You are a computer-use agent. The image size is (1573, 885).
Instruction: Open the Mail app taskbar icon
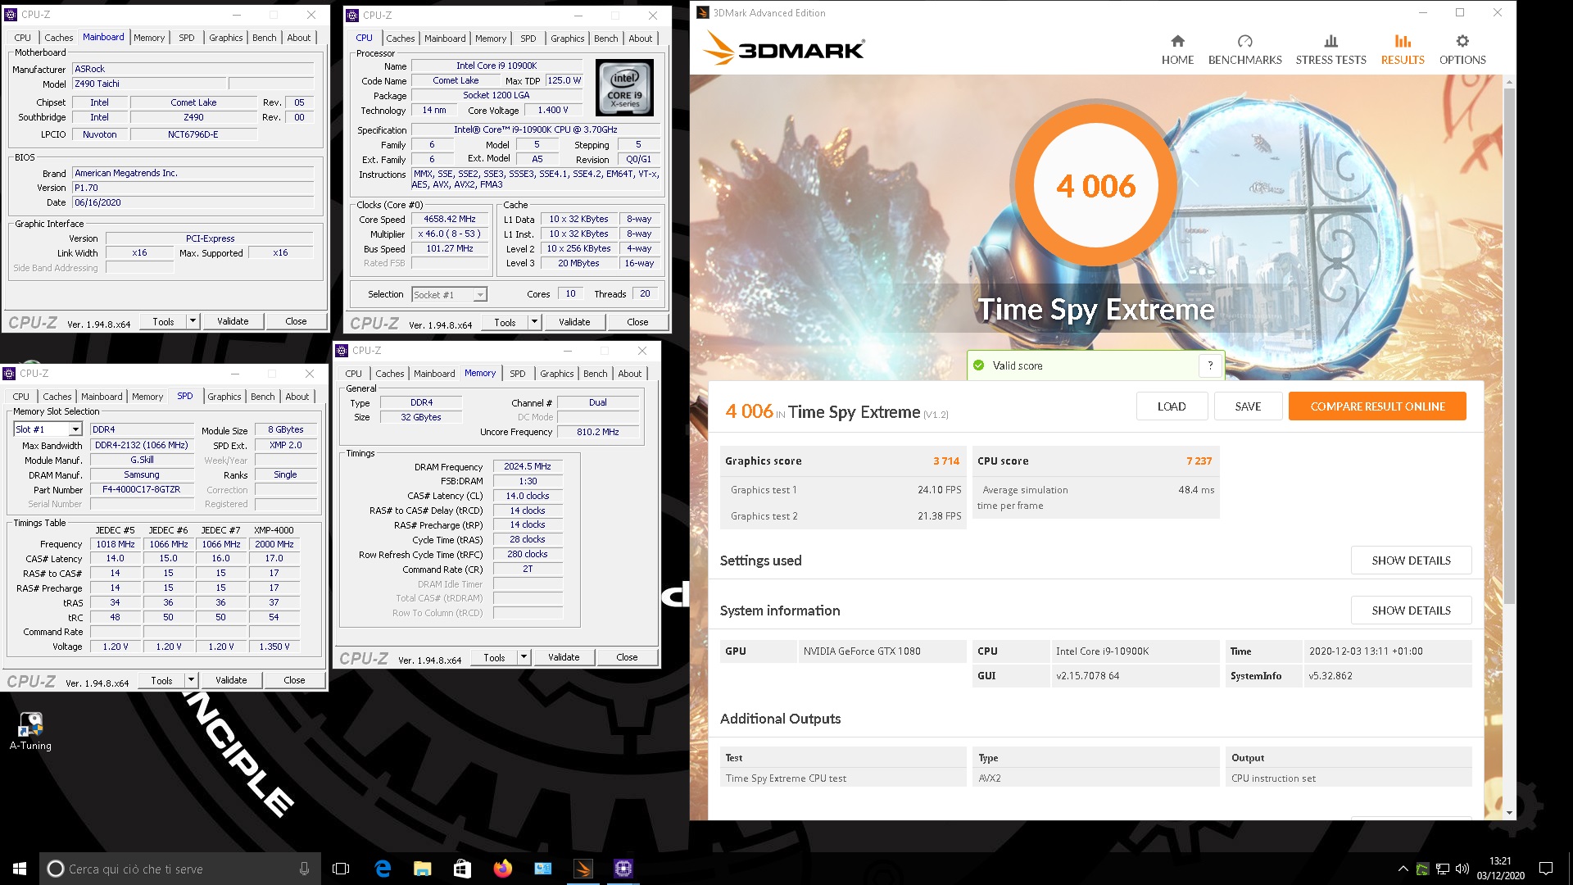tap(542, 869)
